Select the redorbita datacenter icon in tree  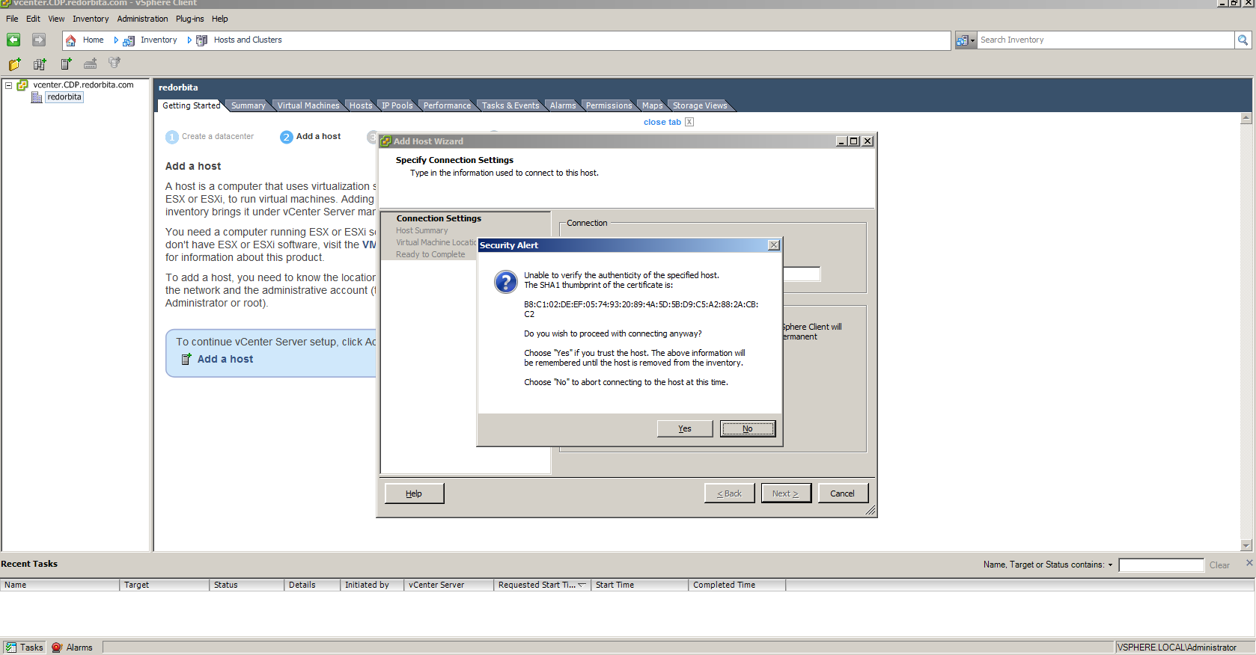coord(37,97)
